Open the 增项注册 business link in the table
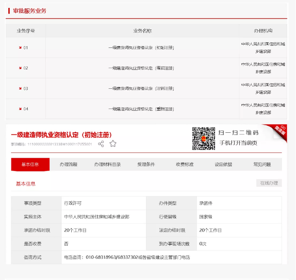The width and height of the screenshot is (296, 280). coord(141,68)
